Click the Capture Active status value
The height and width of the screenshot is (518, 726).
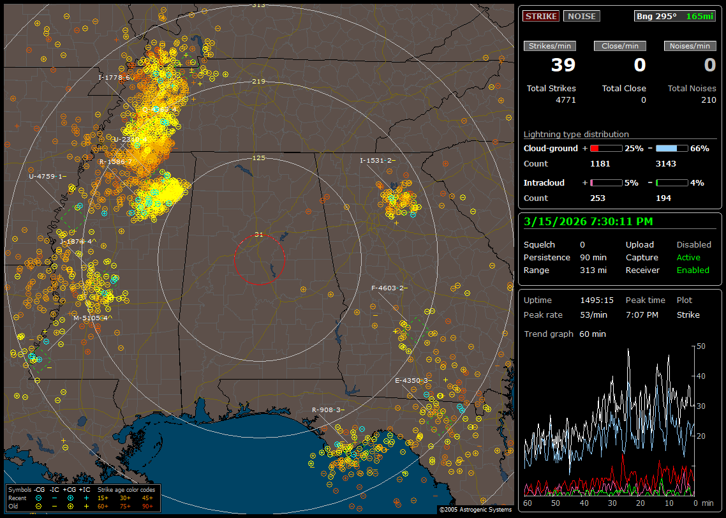pos(688,258)
